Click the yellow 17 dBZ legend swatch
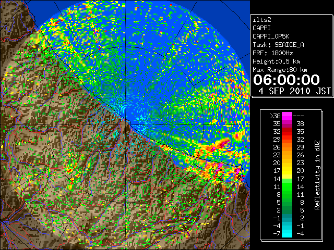 [x=287, y=171]
